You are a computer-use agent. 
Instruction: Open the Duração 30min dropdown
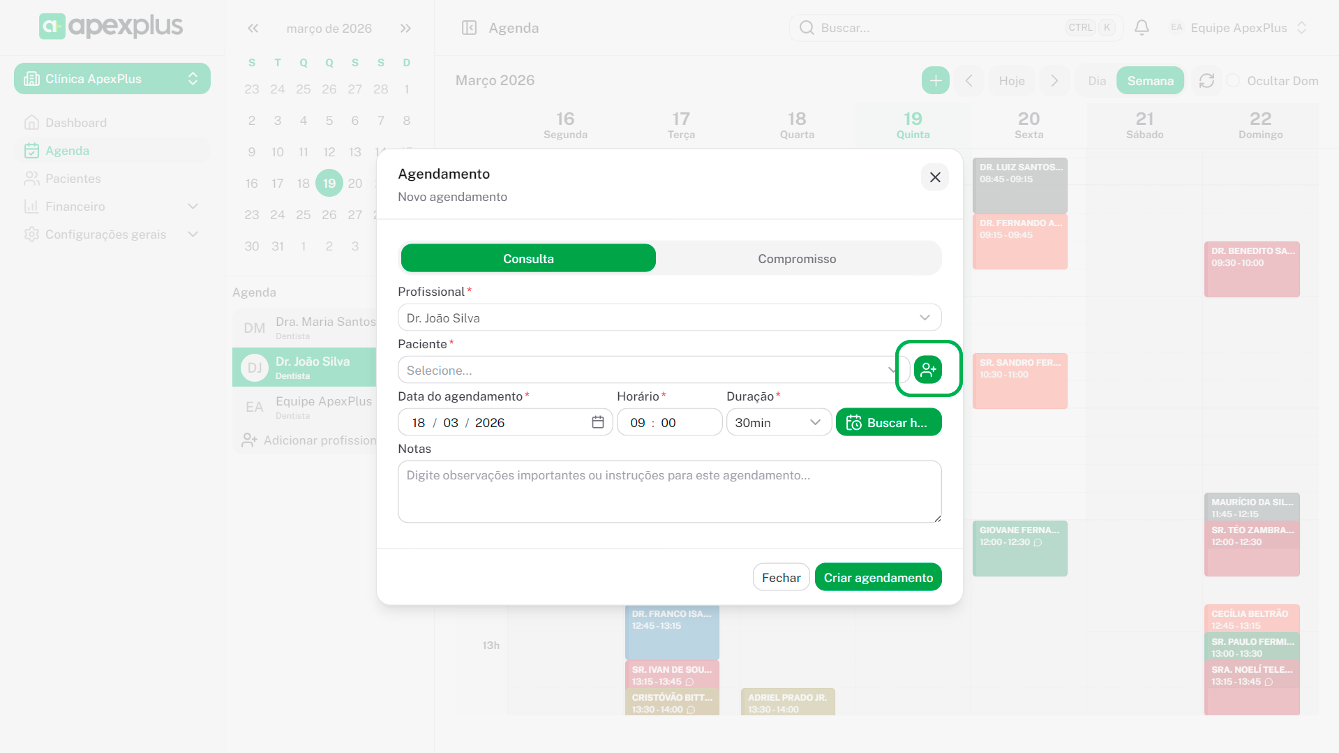tap(778, 422)
